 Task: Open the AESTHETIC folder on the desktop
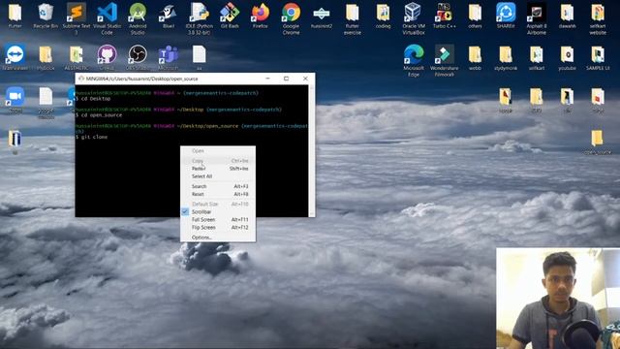tap(77, 57)
